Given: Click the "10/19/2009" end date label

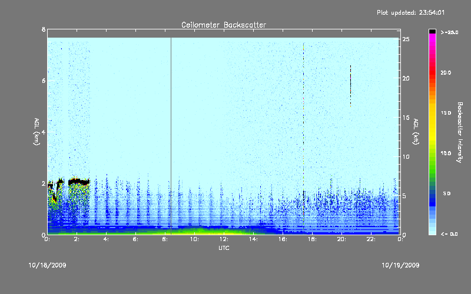Looking at the screenshot, I should [400, 265].
